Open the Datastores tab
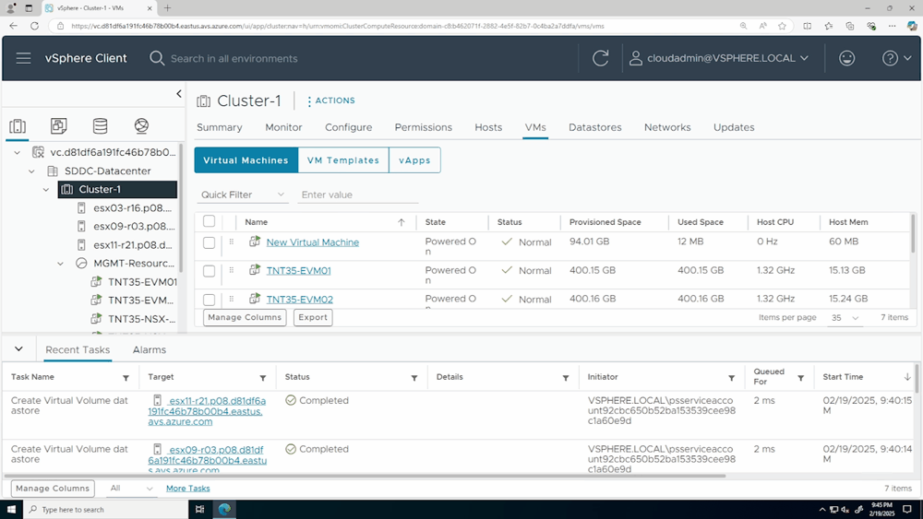Screen dimensions: 923x519 click(x=594, y=127)
